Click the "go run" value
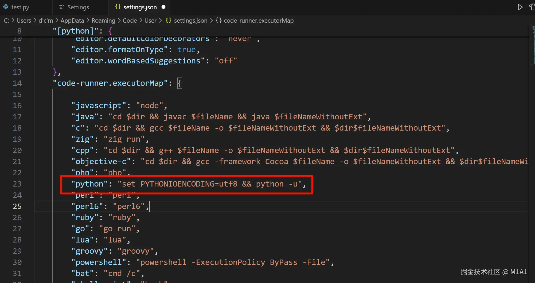 pos(117,229)
